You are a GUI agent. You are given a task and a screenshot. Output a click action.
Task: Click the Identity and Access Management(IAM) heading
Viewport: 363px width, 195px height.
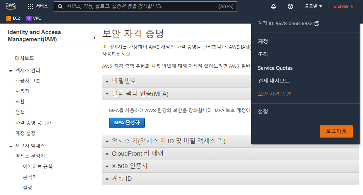[x=35, y=36]
